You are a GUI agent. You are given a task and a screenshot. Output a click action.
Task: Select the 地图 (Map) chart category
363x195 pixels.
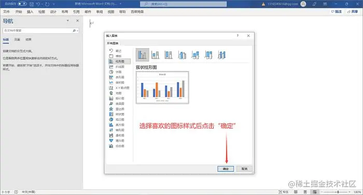point(119,93)
